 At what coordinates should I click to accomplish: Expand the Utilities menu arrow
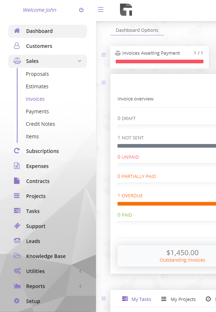(x=81, y=271)
